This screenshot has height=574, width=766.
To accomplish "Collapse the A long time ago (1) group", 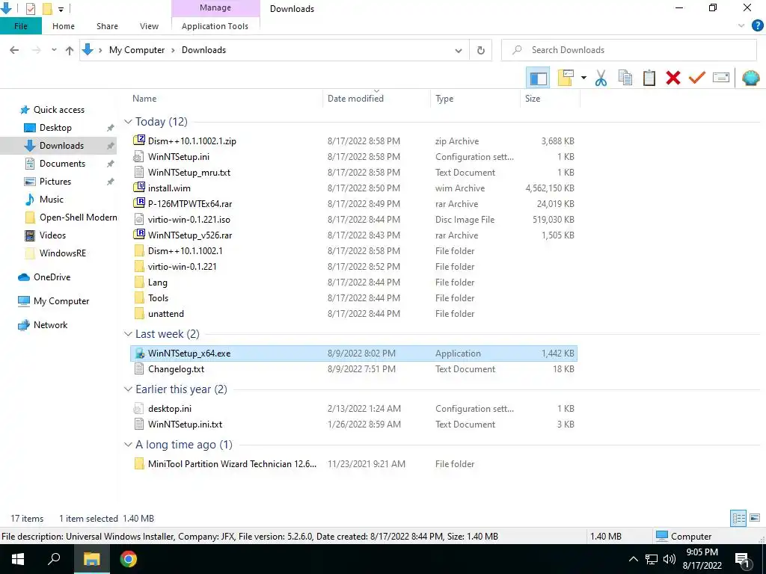I will click(x=128, y=445).
